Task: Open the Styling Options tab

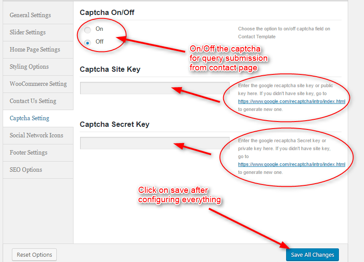Action: pos(29,66)
